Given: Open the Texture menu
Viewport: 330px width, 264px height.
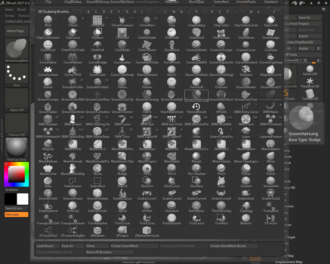Looking at the screenshot, I should coord(24,16).
